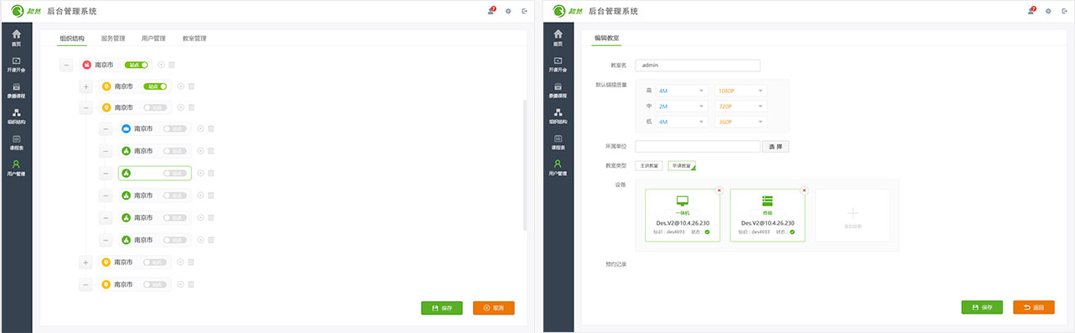Viewport: 1075px width, 333px height.
Task: Open notifications icon in left screen header
Action: pos(491,11)
